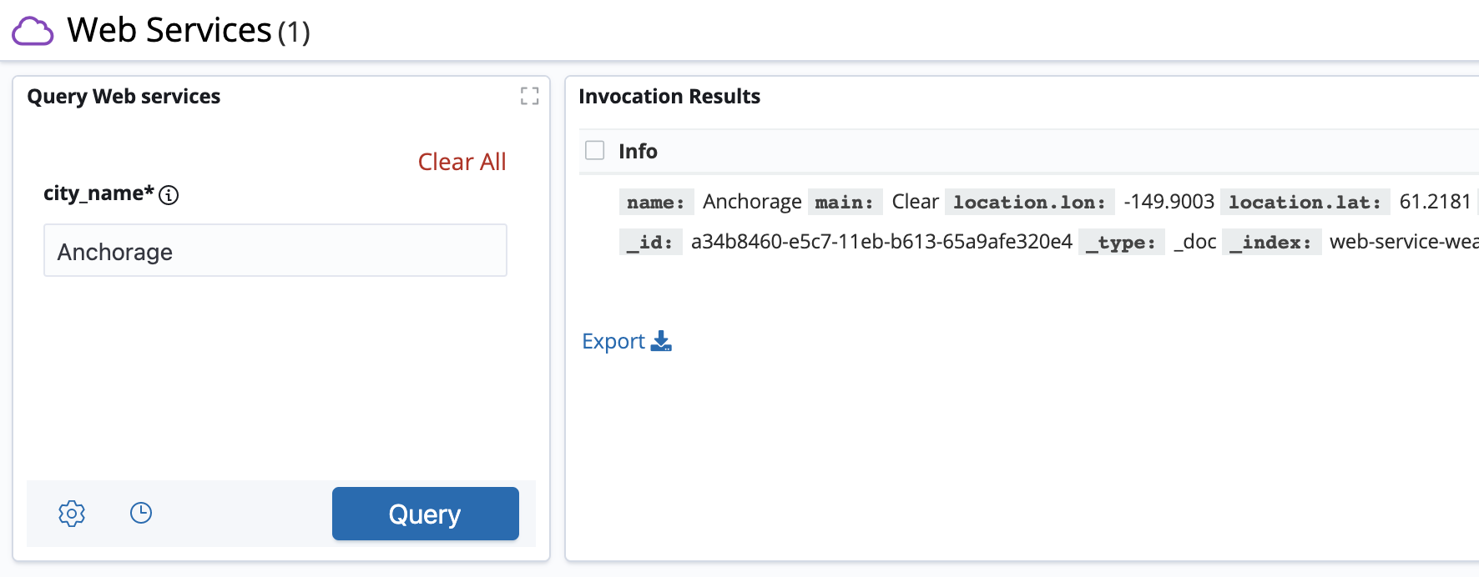Click the download icon next to Export
Screen dimensions: 1479x577
661,341
